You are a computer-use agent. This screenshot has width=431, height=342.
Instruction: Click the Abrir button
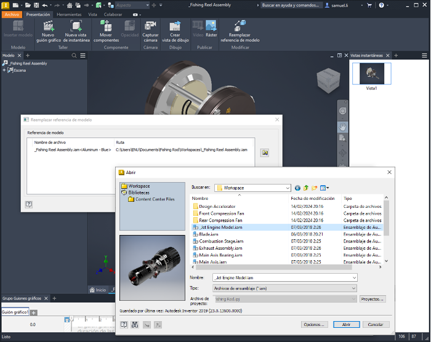346,324
